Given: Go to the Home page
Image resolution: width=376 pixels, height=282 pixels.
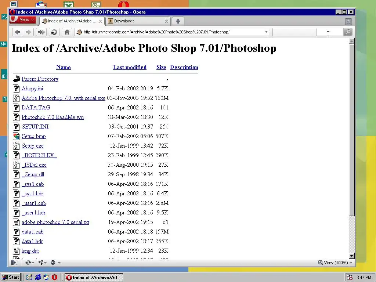Looking at the screenshot, I should 67,32.
